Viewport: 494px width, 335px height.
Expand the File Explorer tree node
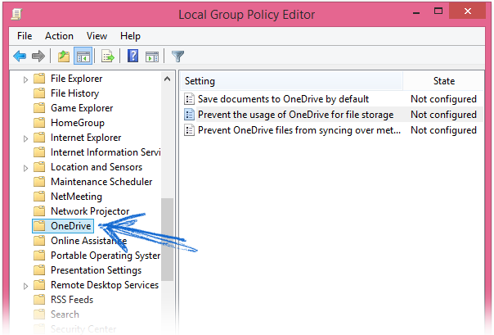click(25, 79)
